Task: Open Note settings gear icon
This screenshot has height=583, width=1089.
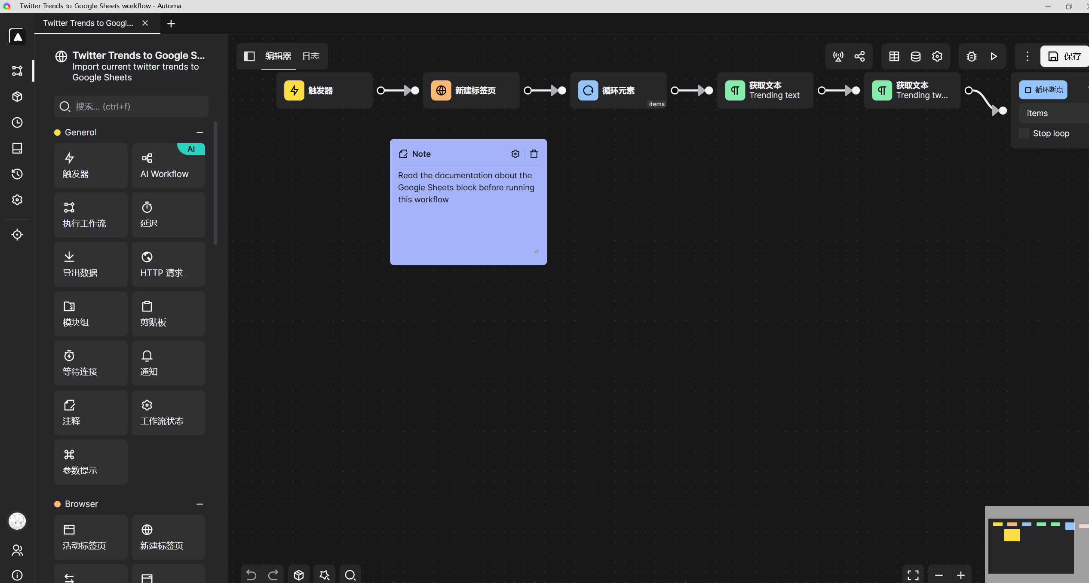Action: point(515,154)
